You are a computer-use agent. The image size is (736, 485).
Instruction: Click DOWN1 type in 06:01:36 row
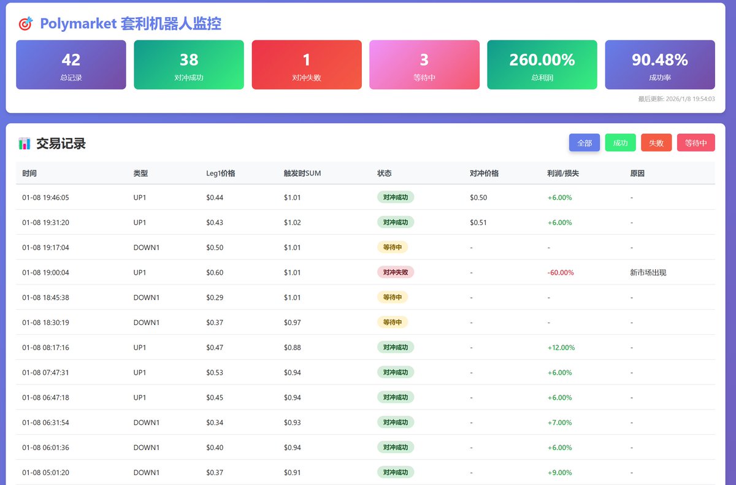tap(147, 448)
